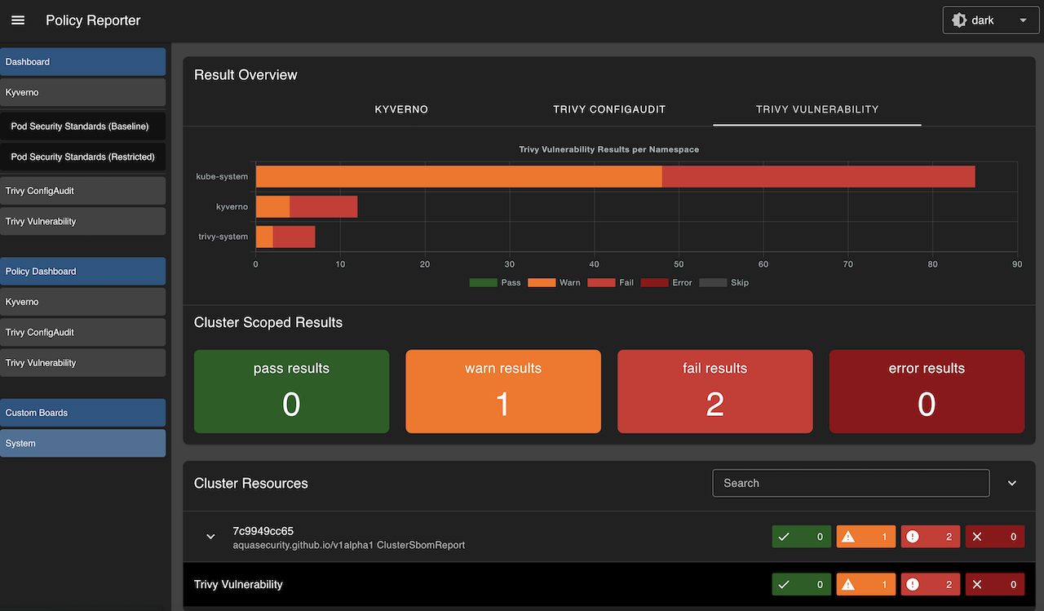Viewport: 1044px width, 611px height.
Task: Click the error results card
Action: [927, 392]
